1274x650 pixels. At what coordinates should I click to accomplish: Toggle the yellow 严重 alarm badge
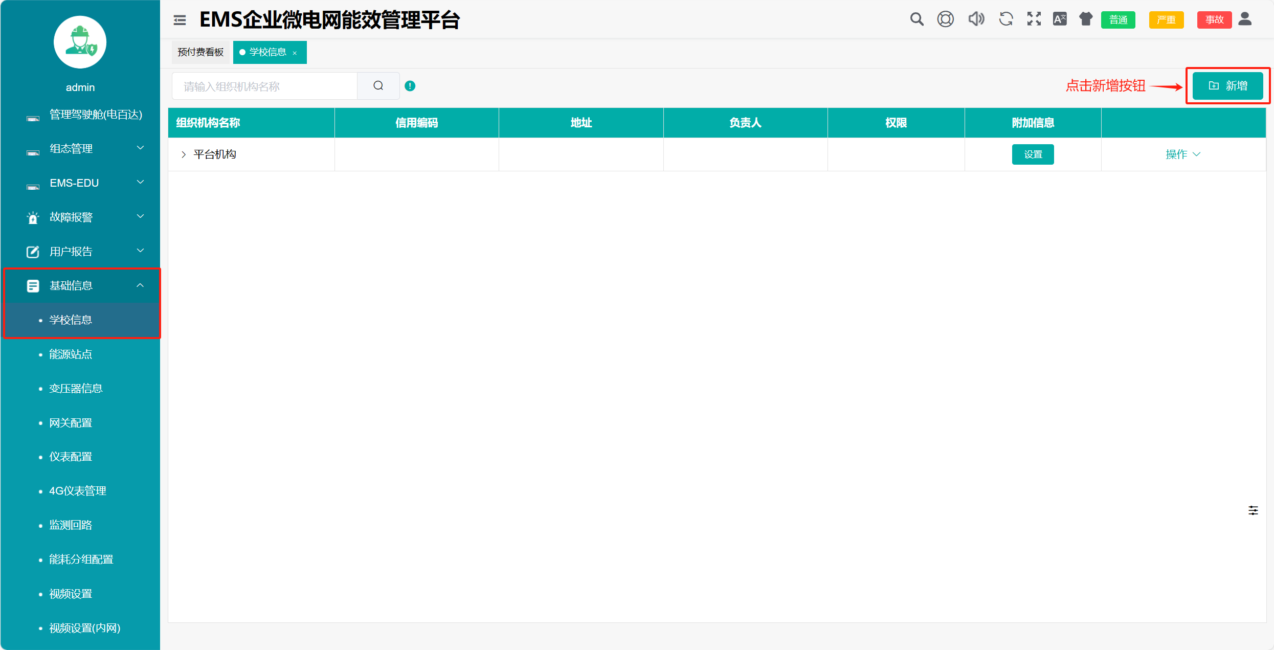1166,20
